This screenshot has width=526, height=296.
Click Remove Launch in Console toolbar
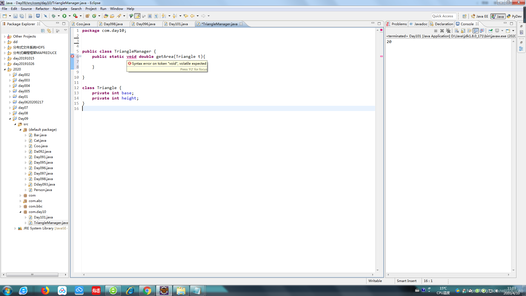(x=442, y=31)
